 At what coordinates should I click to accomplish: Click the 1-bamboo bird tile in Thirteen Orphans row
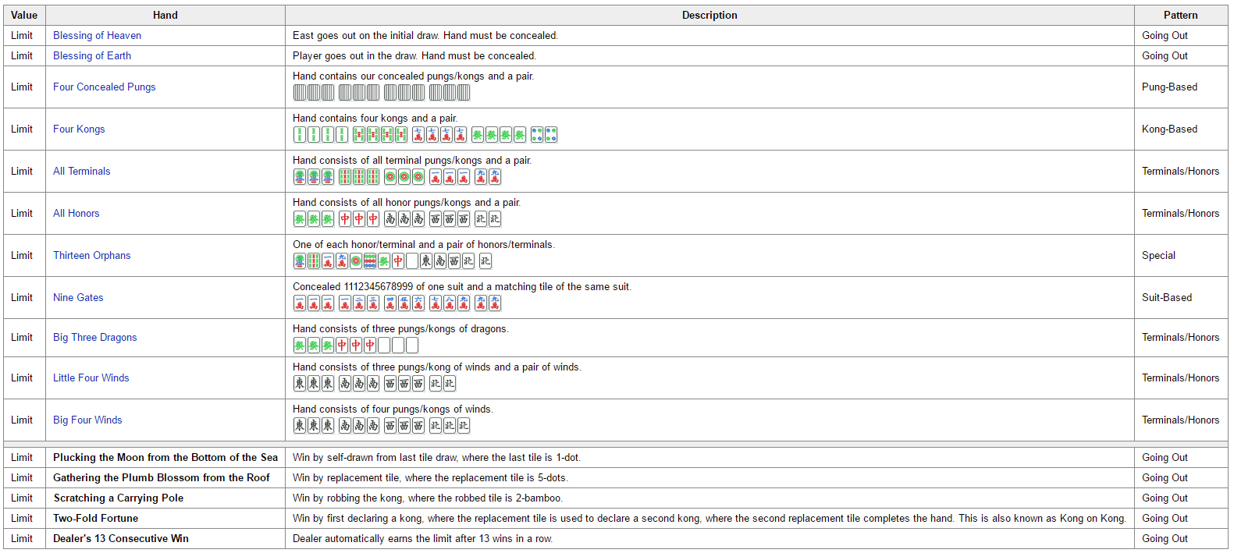coord(300,261)
